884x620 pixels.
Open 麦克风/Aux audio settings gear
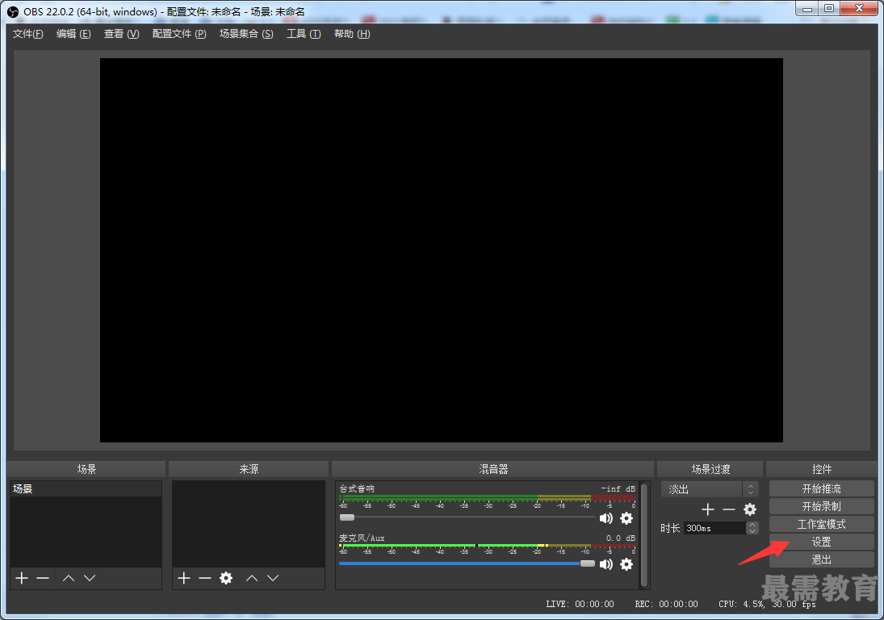tap(626, 564)
